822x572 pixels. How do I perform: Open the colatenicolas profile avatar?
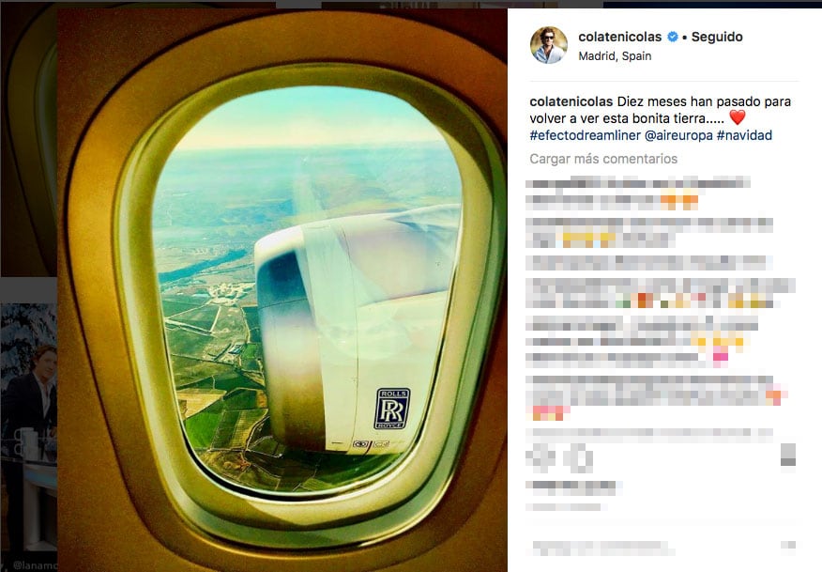click(x=549, y=45)
